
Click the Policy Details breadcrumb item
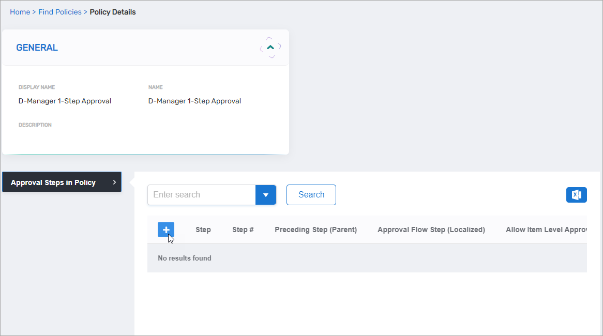click(x=112, y=11)
